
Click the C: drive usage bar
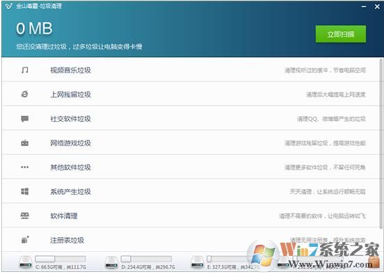(x=61, y=259)
